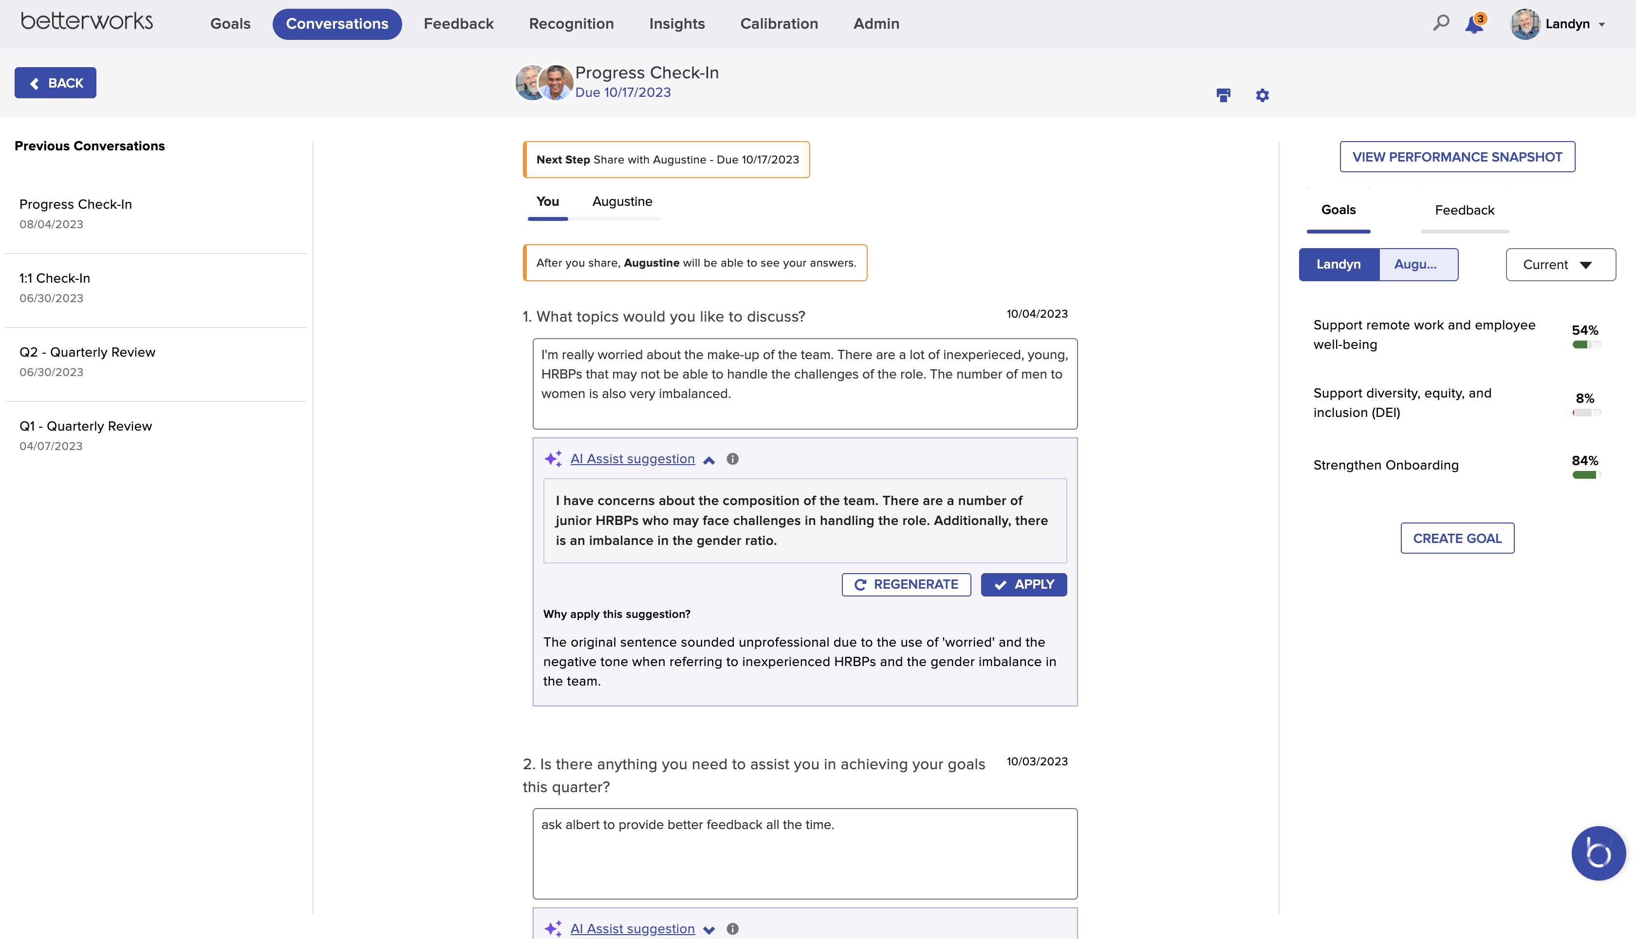Open View Performance Snapshot
Screen dimensions: 1636x939
1457,156
